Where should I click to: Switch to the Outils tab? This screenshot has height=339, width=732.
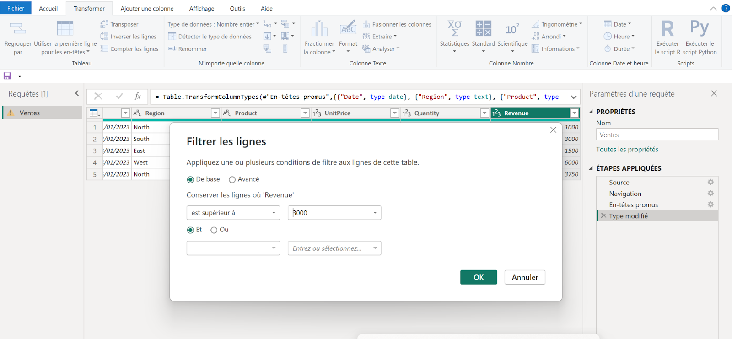tap(237, 8)
